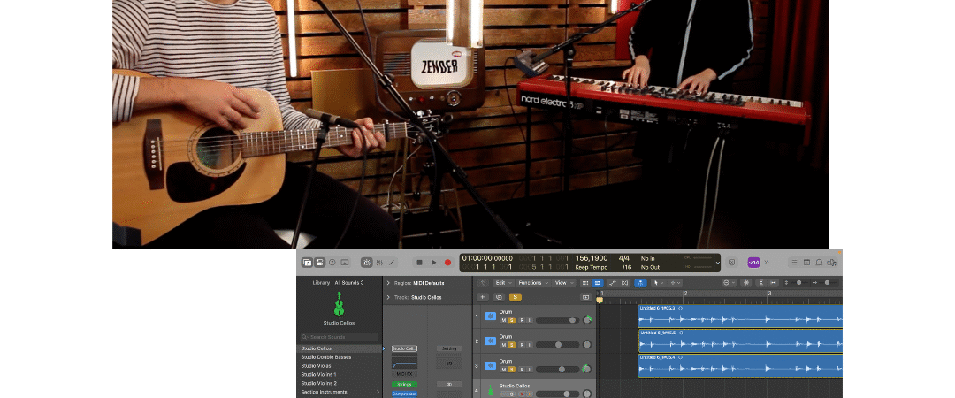Screen dimensions: 955x398
Task: Toggle the blue catch playhead button
Action: tap(641, 283)
